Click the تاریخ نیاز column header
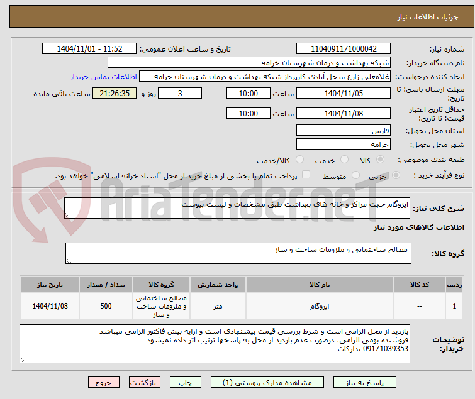This screenshot has width=475, height=399. click(x=50, y=285)
